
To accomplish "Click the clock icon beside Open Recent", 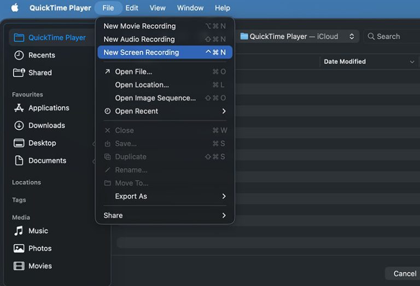I will (x=107, y=111).
